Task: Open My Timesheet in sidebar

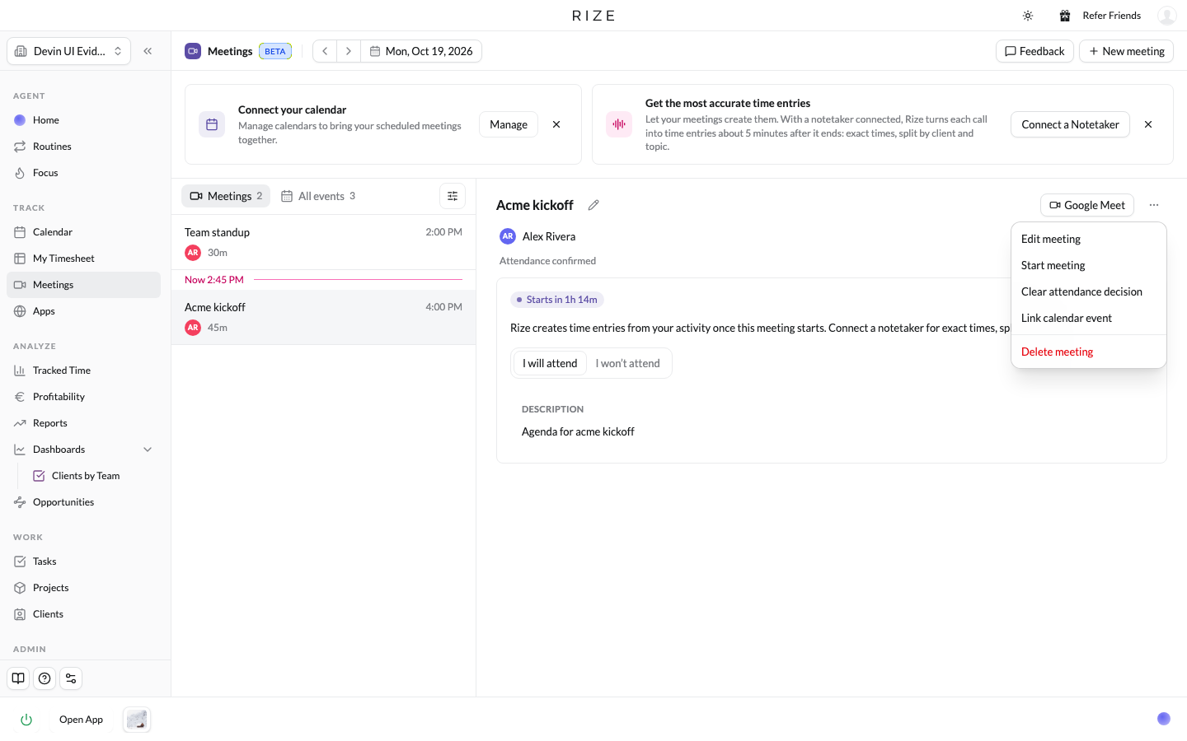Action: coord(83,259)
